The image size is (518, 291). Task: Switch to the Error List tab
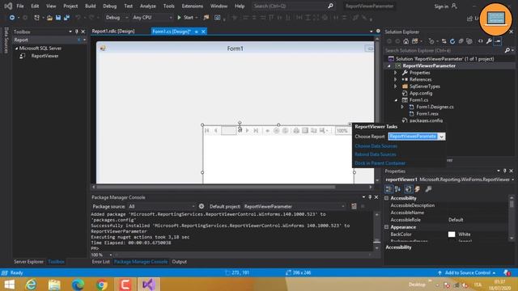coord(100,262)
